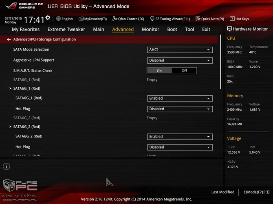Click CPU temperature value 40°C
This screenshot has height=204, width=273.
point(253,52)
